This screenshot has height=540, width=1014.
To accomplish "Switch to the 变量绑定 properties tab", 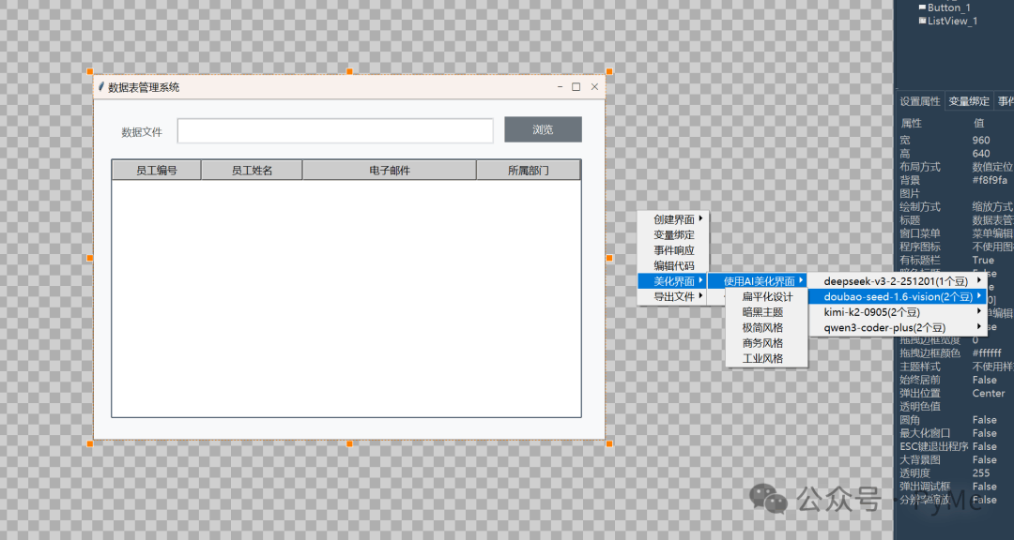I will tap(969, 101).
